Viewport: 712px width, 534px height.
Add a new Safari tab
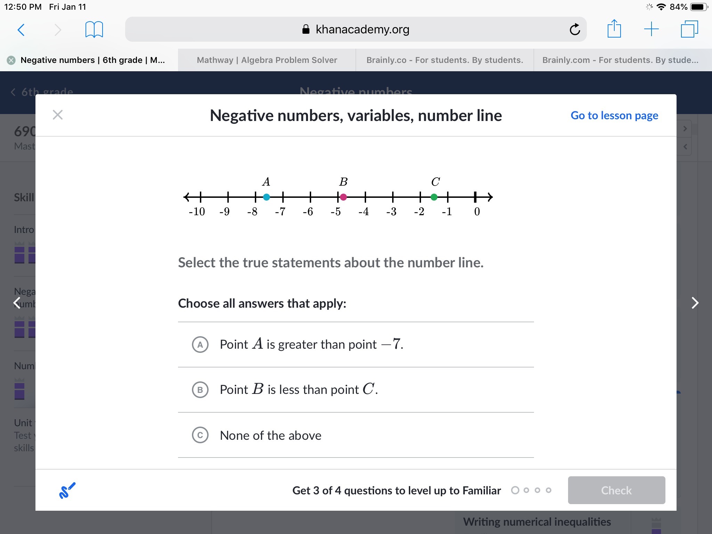pos(651,29)
